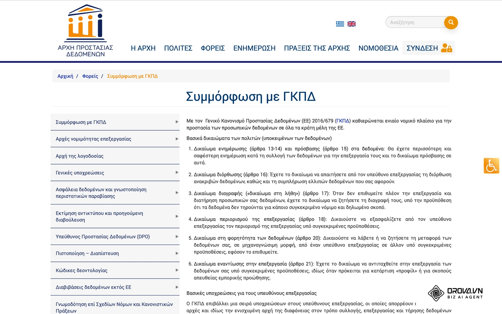The height and width of the screenshot is (314, 502).
Task: Open the Η ΑΡΧΗ menu
Action: [143, 48]
